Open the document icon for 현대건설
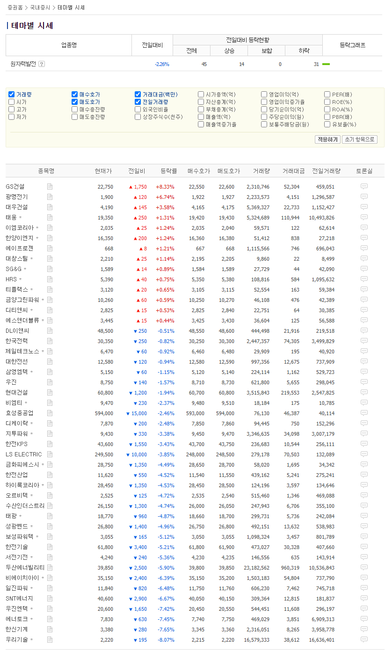This screenshot has height=652, width=385. pos(50,393)
